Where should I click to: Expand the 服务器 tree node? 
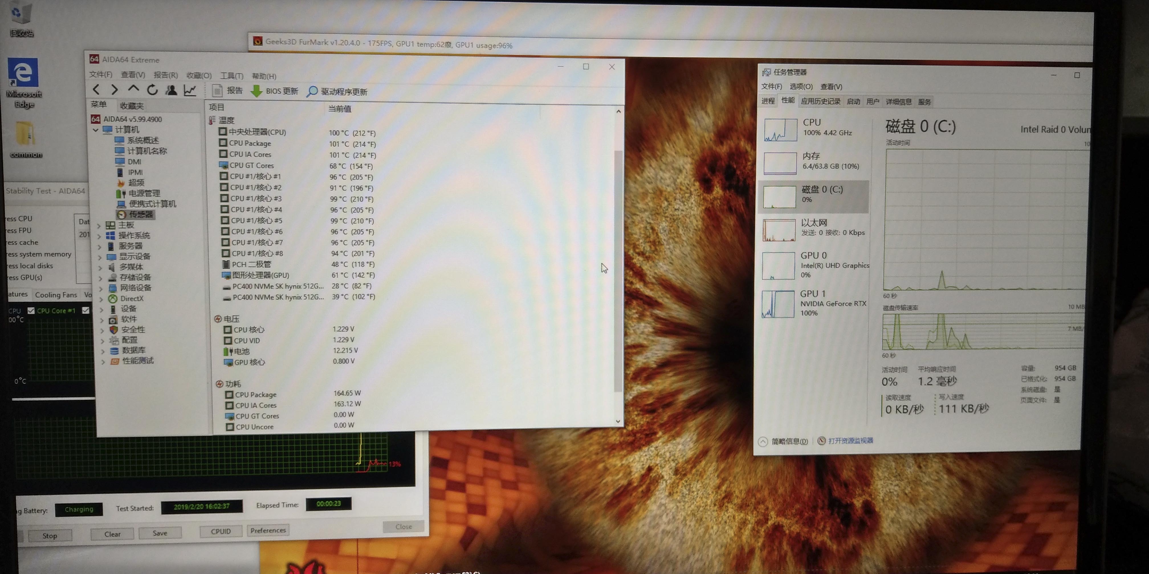100,247
